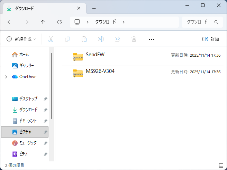Refresh the current folder view
227x170 pixels.
tap(60, 22)
